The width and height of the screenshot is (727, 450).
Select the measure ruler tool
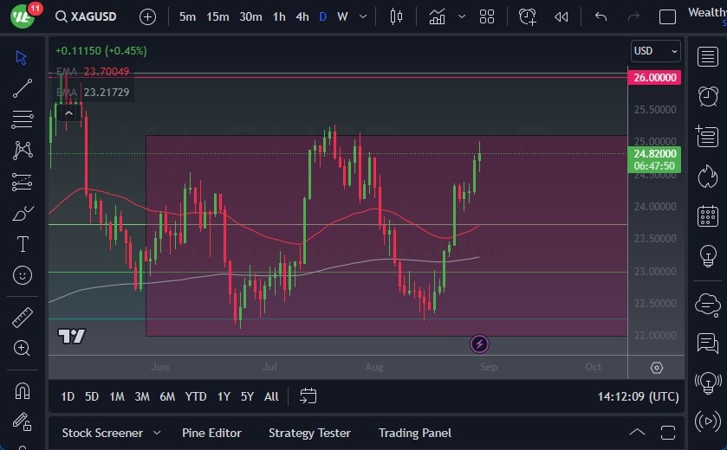coord(23,317)
